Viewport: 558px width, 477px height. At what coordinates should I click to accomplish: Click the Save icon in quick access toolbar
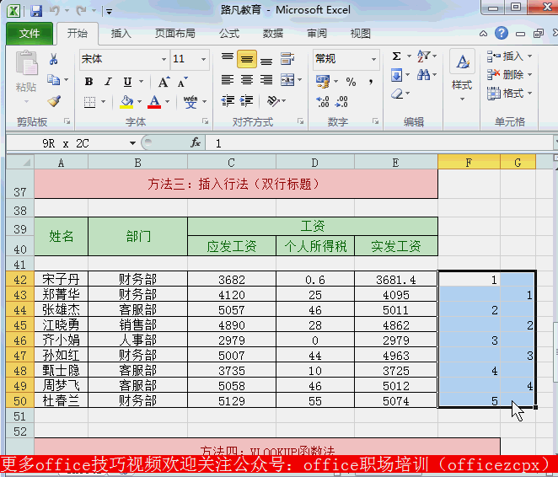(x=35, y=11)
